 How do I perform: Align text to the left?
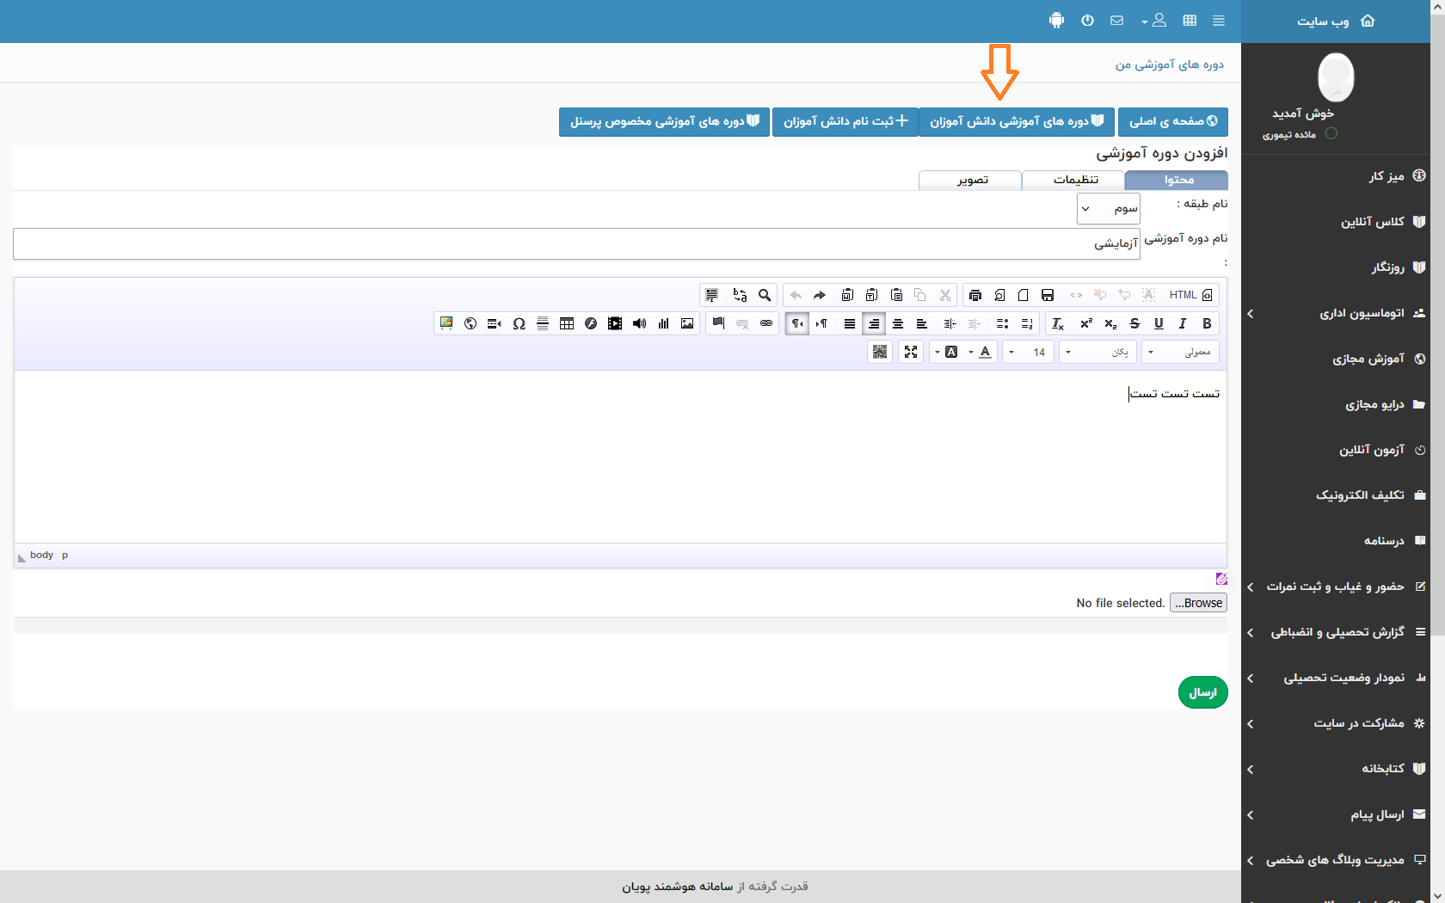tap(922, 323)
